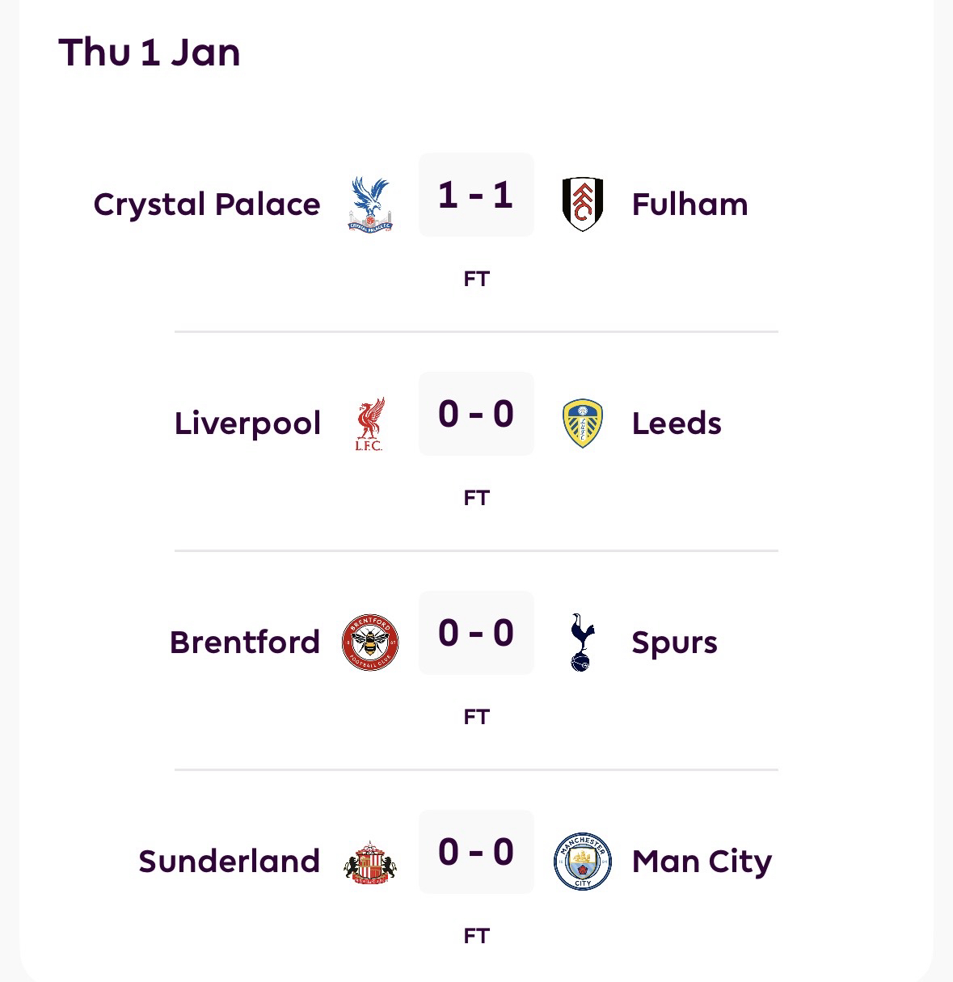Click the Man City team name
Image resolution: width=953 pixels, height=982 pixels.
point(702,862)
